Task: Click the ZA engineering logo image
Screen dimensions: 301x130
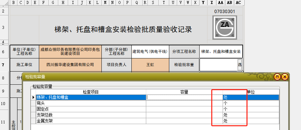Action: pyautogui.click(x=225, y=28)
